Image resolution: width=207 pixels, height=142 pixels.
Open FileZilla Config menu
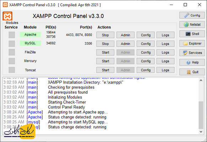coord(145,53)
